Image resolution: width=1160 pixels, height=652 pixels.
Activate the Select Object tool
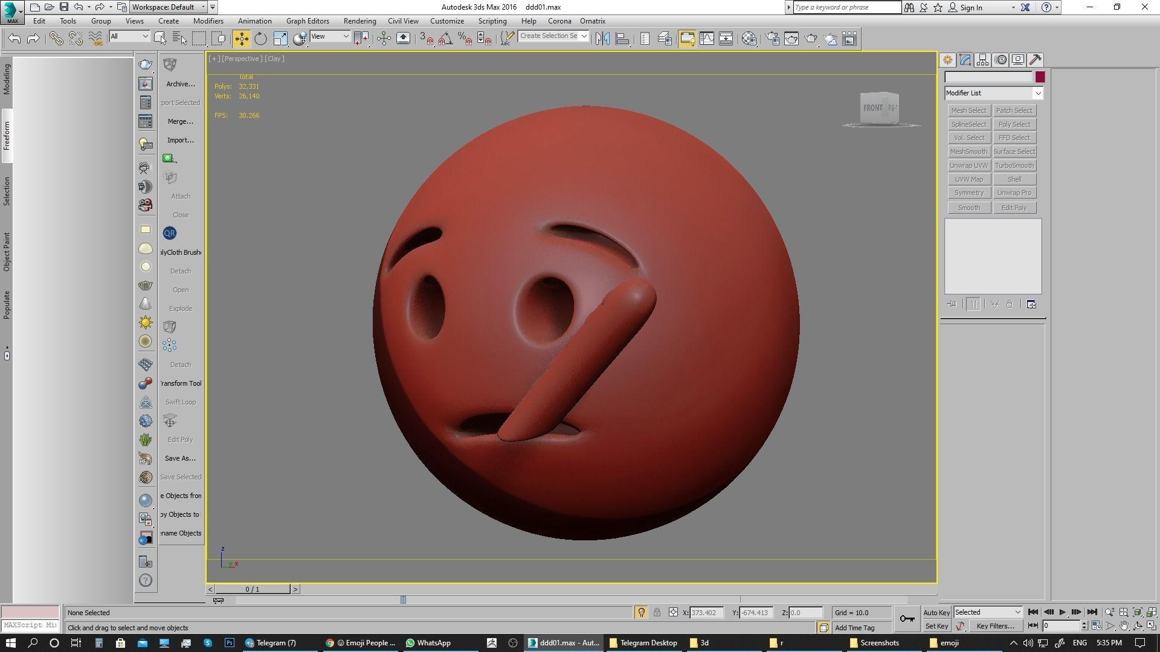tap(160, 39)
